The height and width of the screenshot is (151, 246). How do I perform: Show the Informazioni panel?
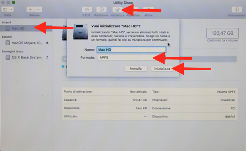point(236,10)
